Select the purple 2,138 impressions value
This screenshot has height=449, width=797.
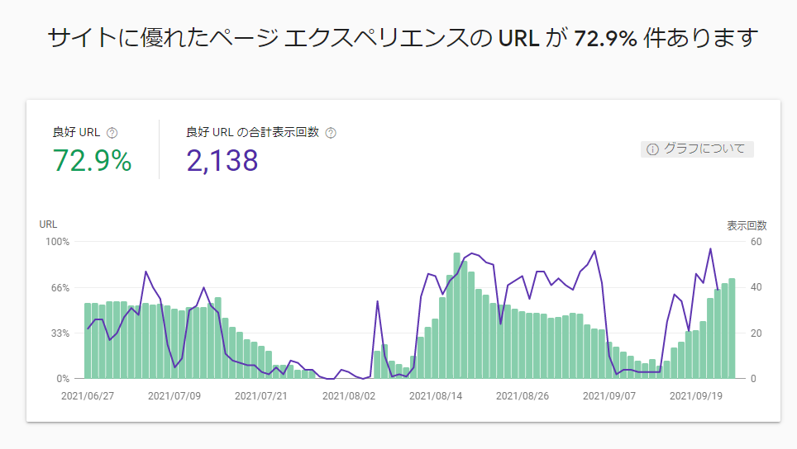[x=222, y=161]
